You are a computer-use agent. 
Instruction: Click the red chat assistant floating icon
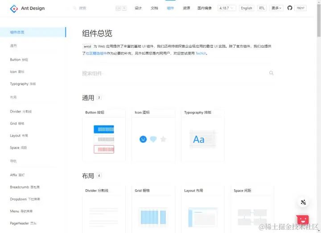point(303,220)
